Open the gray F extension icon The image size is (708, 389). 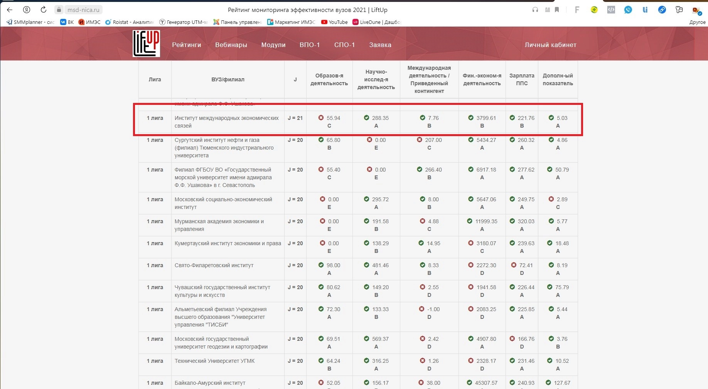[x=577, y=10]
